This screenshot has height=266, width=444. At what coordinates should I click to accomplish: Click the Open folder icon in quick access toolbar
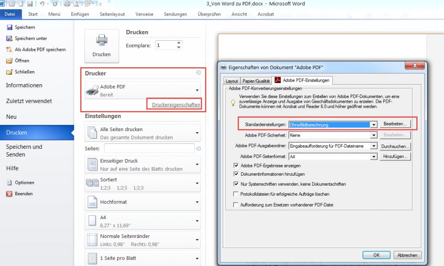(12, 3)
